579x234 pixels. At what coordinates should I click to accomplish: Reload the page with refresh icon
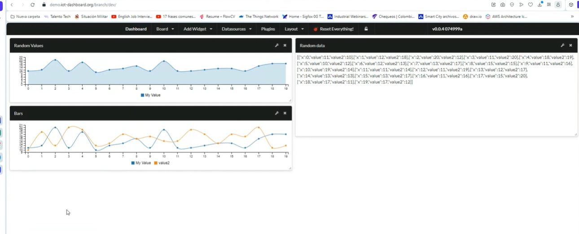click(33, 4)
